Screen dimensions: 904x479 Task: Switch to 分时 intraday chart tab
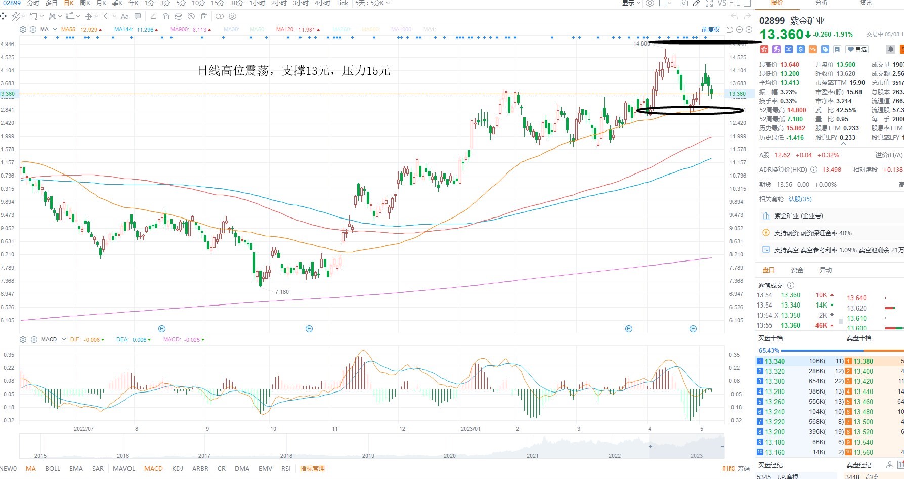33,3
